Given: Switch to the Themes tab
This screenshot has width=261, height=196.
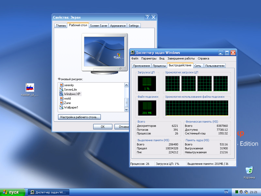Looking at the screenshot, I should click(x=61, y=26).
